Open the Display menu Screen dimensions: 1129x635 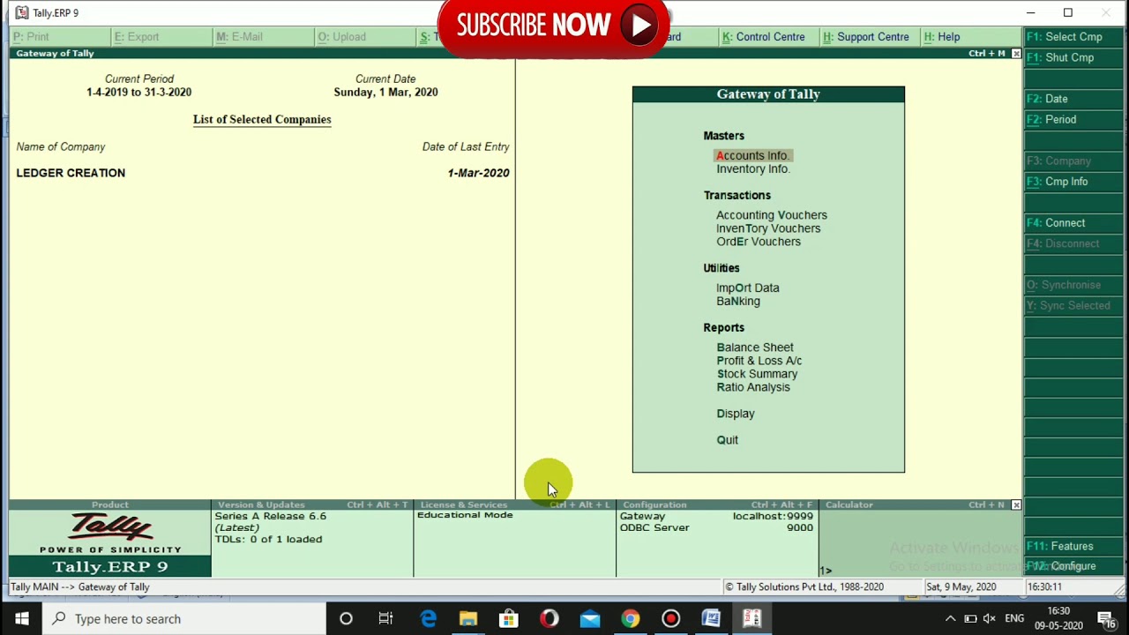736,414
